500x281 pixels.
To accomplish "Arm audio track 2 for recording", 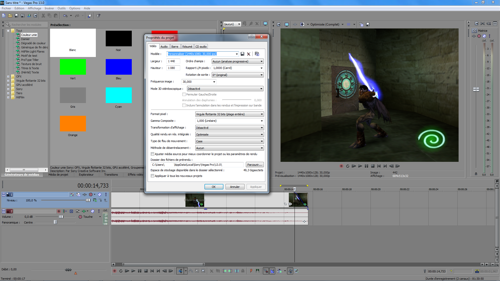I will (x=59, y=211).
